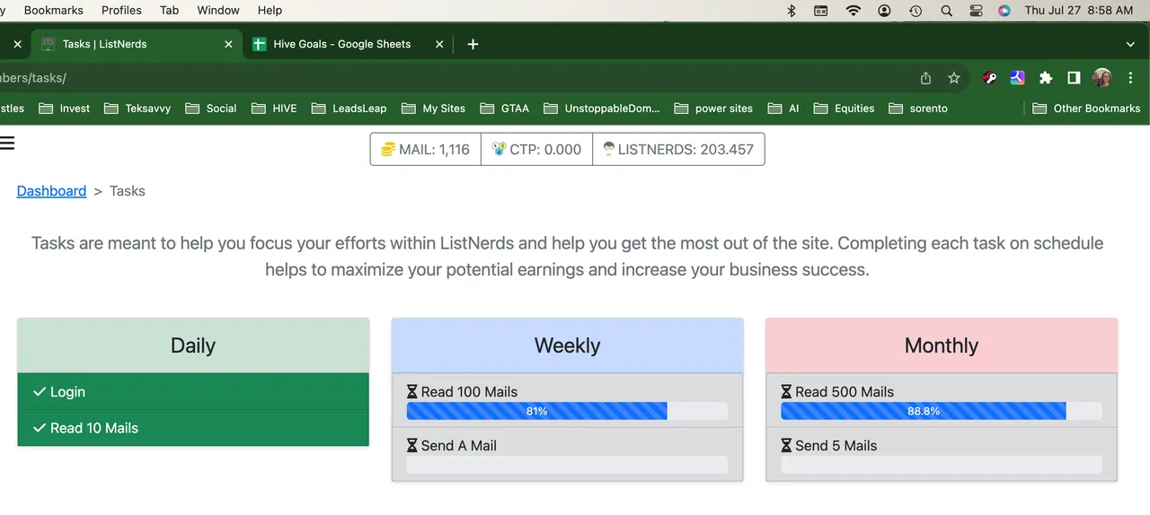Close the Tasks | ListNerds tab
This screenshot has width=1150, height=515.
pyautogui.click(x=228, y=44)
